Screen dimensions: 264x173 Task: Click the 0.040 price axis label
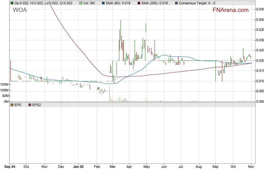[x=260, y=20]
